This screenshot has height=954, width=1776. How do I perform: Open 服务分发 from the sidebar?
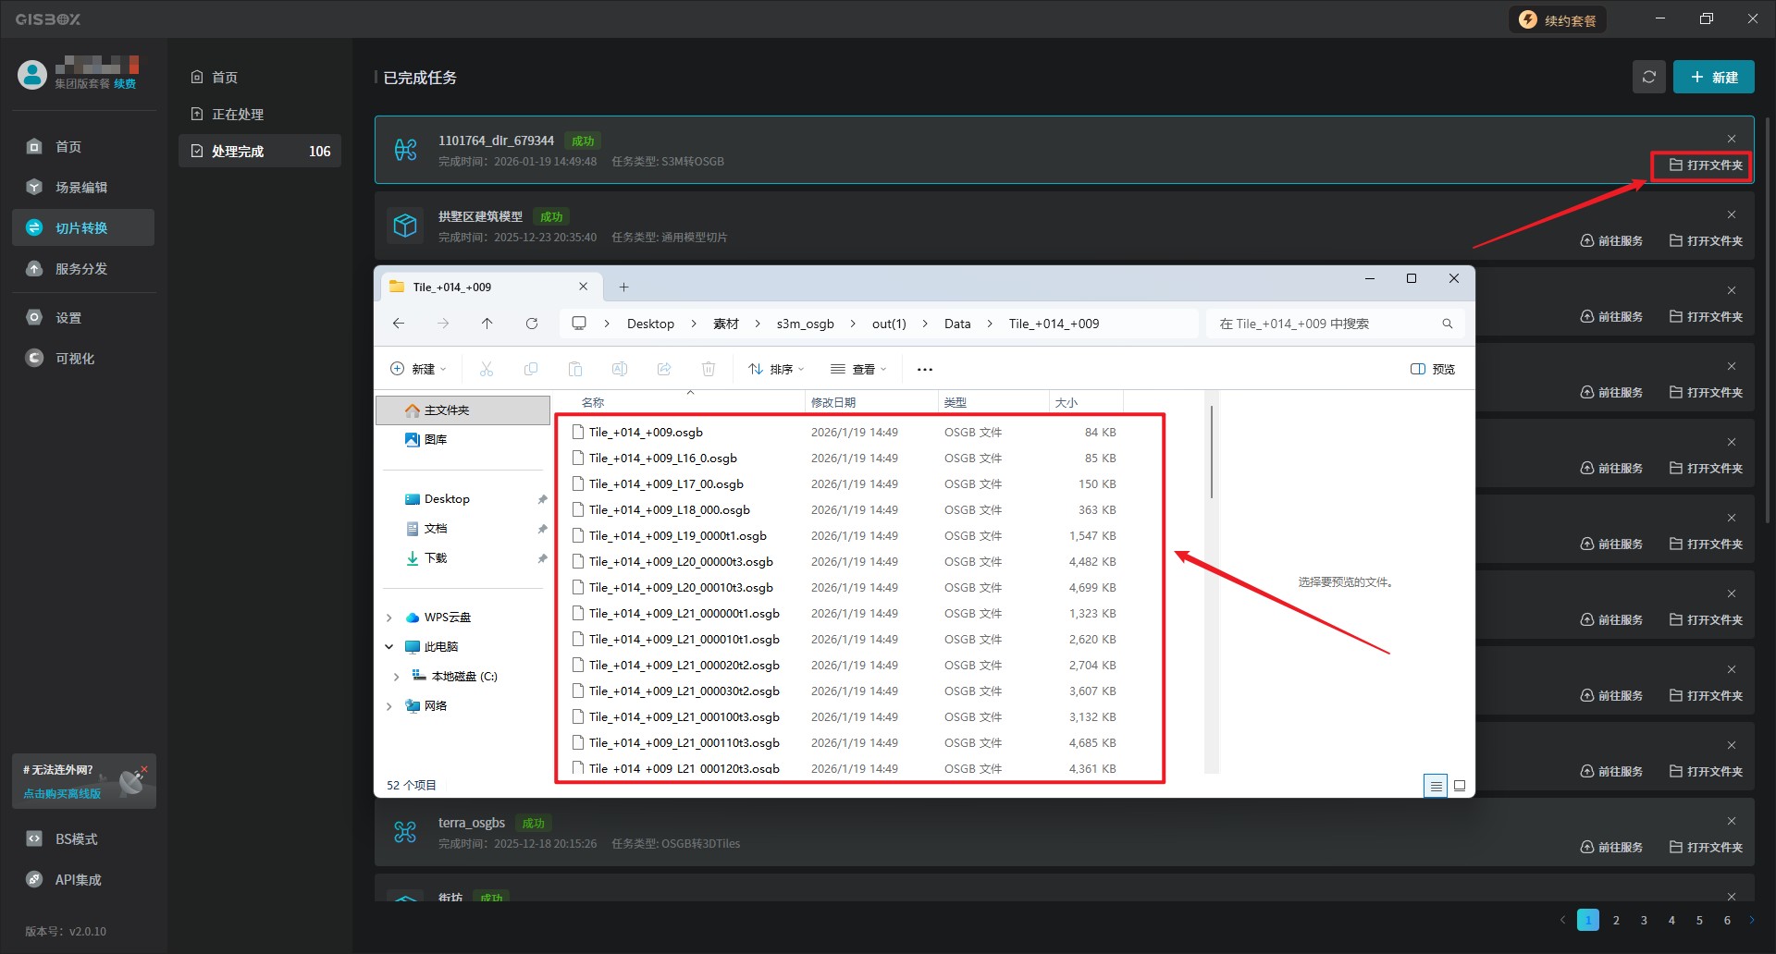tap(82, 269)
